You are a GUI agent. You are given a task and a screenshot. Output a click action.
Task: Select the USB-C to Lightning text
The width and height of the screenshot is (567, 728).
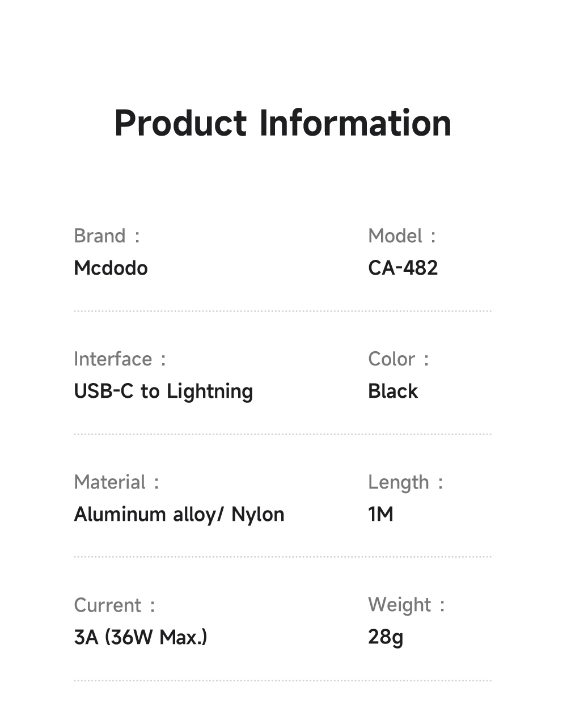(x=163, y=392)
